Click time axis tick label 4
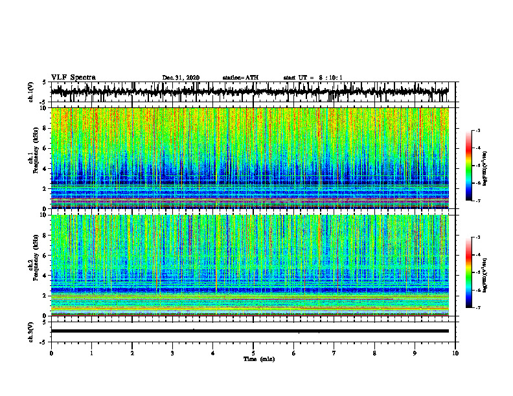The image size is (513, 396). click(212, 353)
